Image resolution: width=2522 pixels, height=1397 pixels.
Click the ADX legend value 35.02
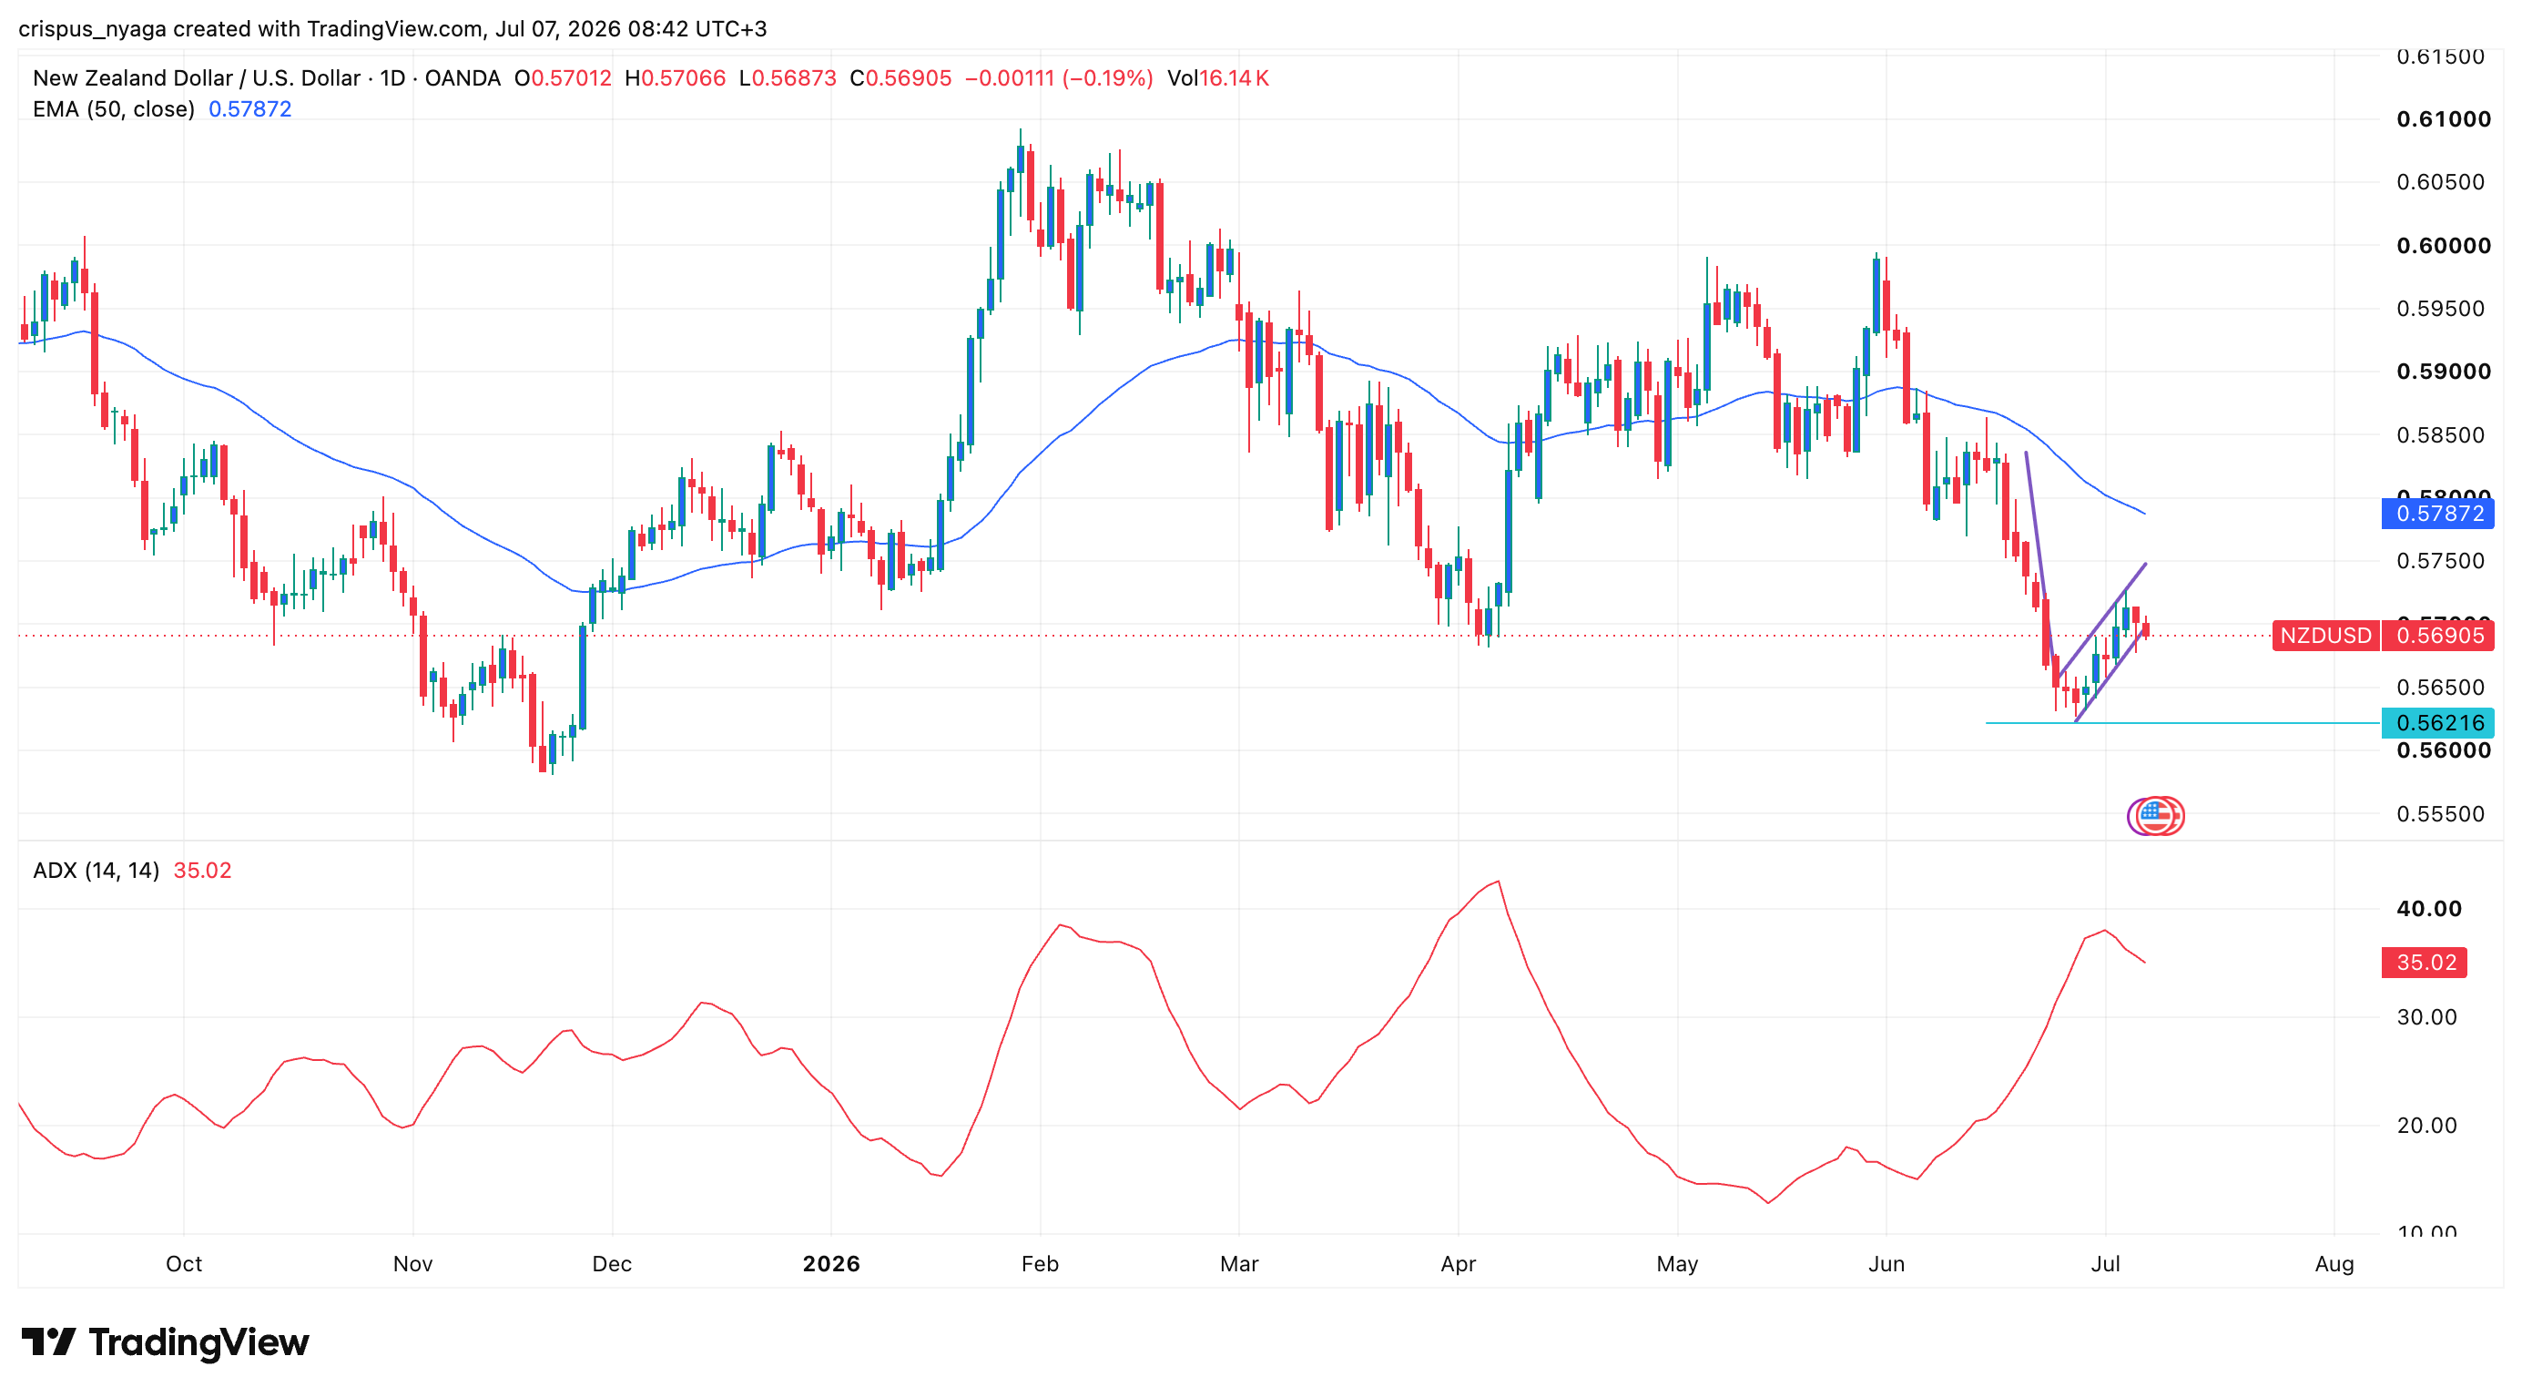click(x=203, y=871)
